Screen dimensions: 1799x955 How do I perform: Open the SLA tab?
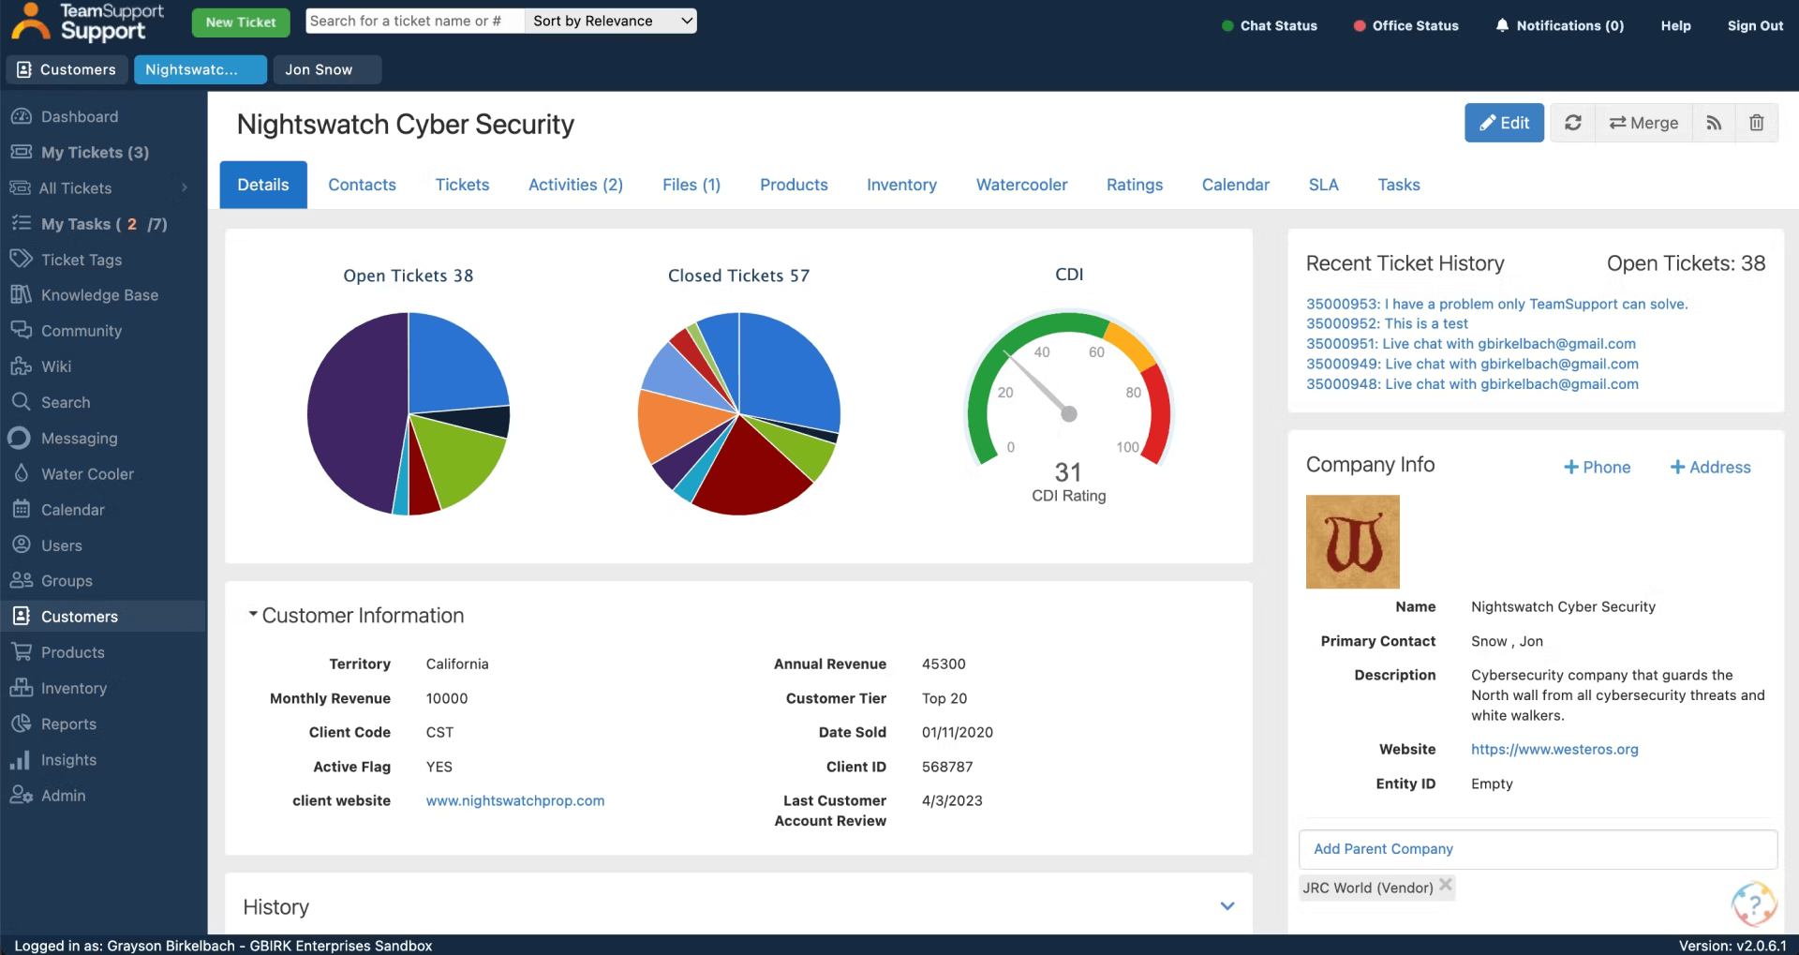pos(1323,185)
